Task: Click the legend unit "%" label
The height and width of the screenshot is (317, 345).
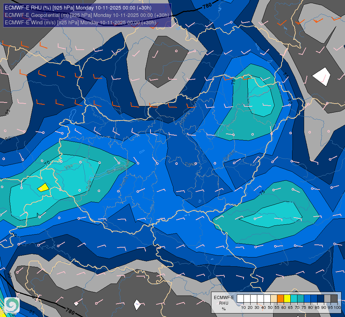Action: (224, 309)
